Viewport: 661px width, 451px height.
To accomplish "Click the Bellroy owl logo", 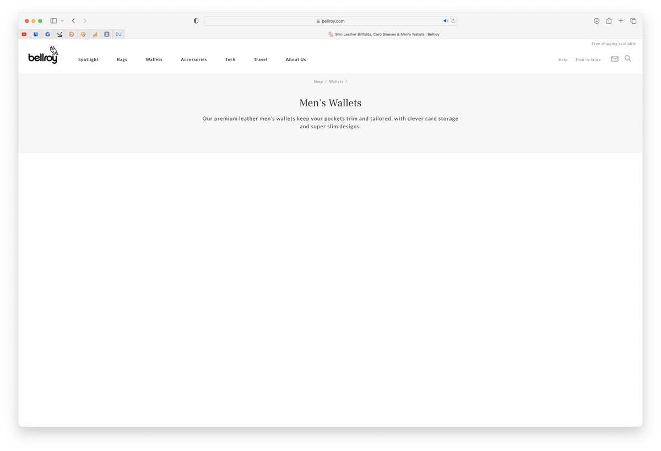I will coord(43,55).
